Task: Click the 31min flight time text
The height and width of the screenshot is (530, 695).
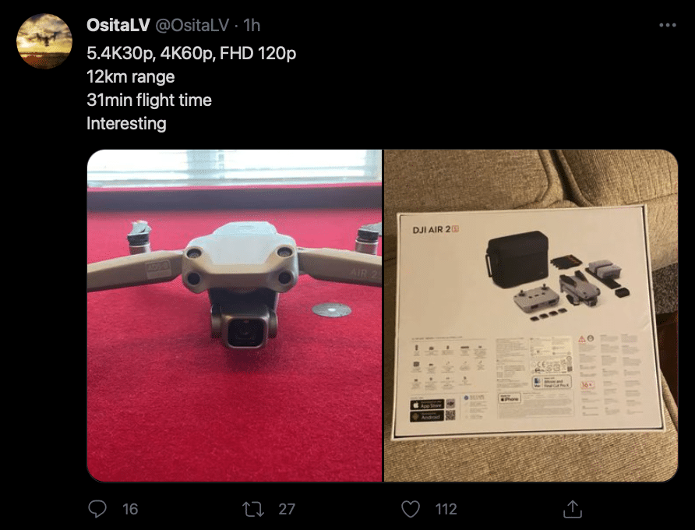Action: pyautogui.click(x=150, y=101)
